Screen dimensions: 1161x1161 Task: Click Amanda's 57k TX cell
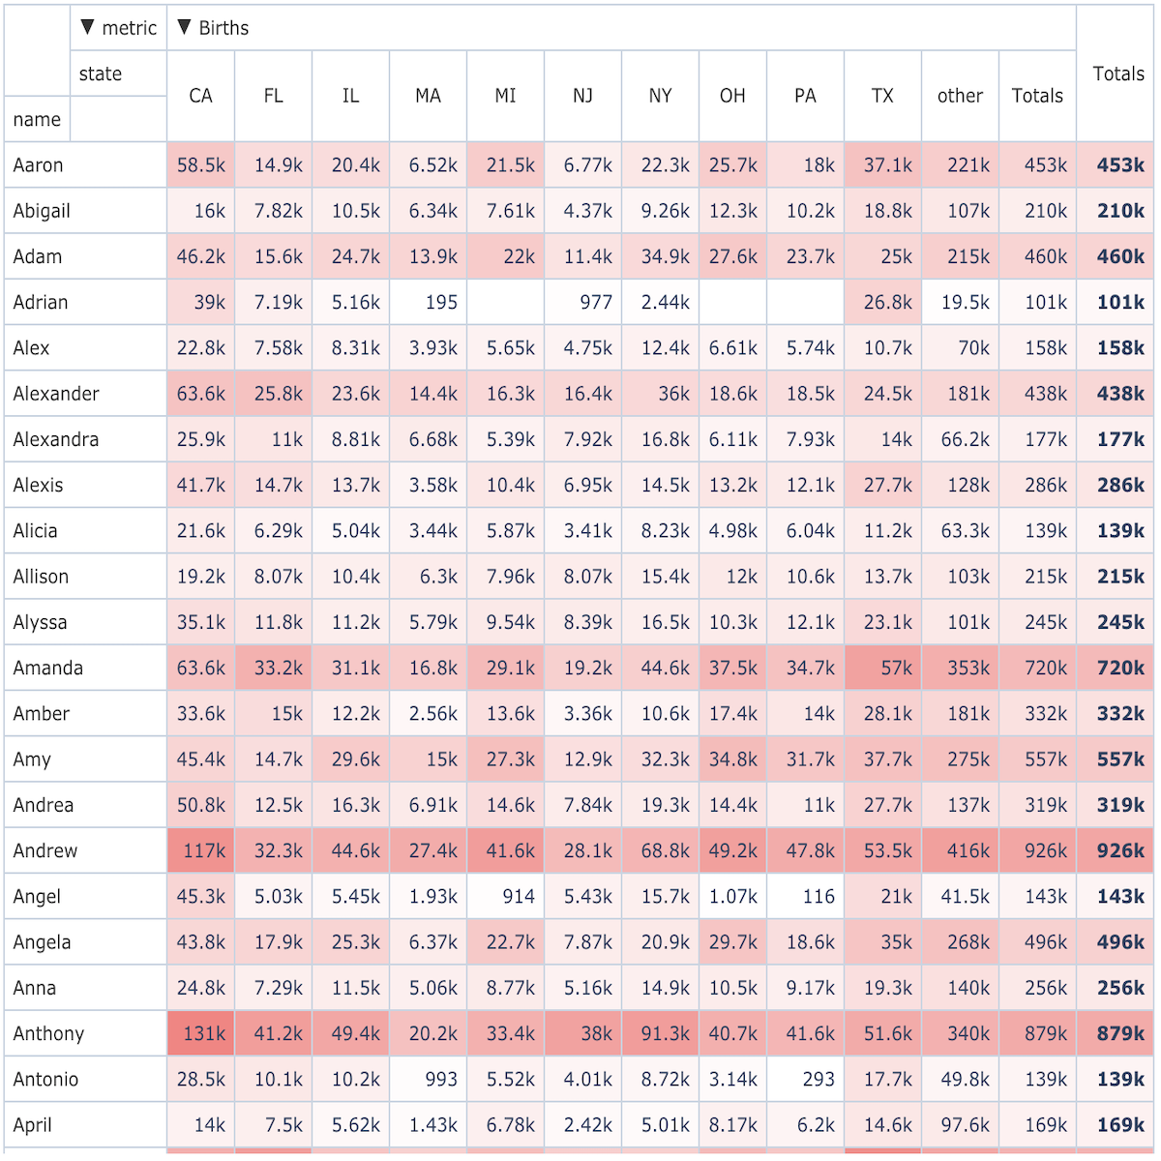882,668
